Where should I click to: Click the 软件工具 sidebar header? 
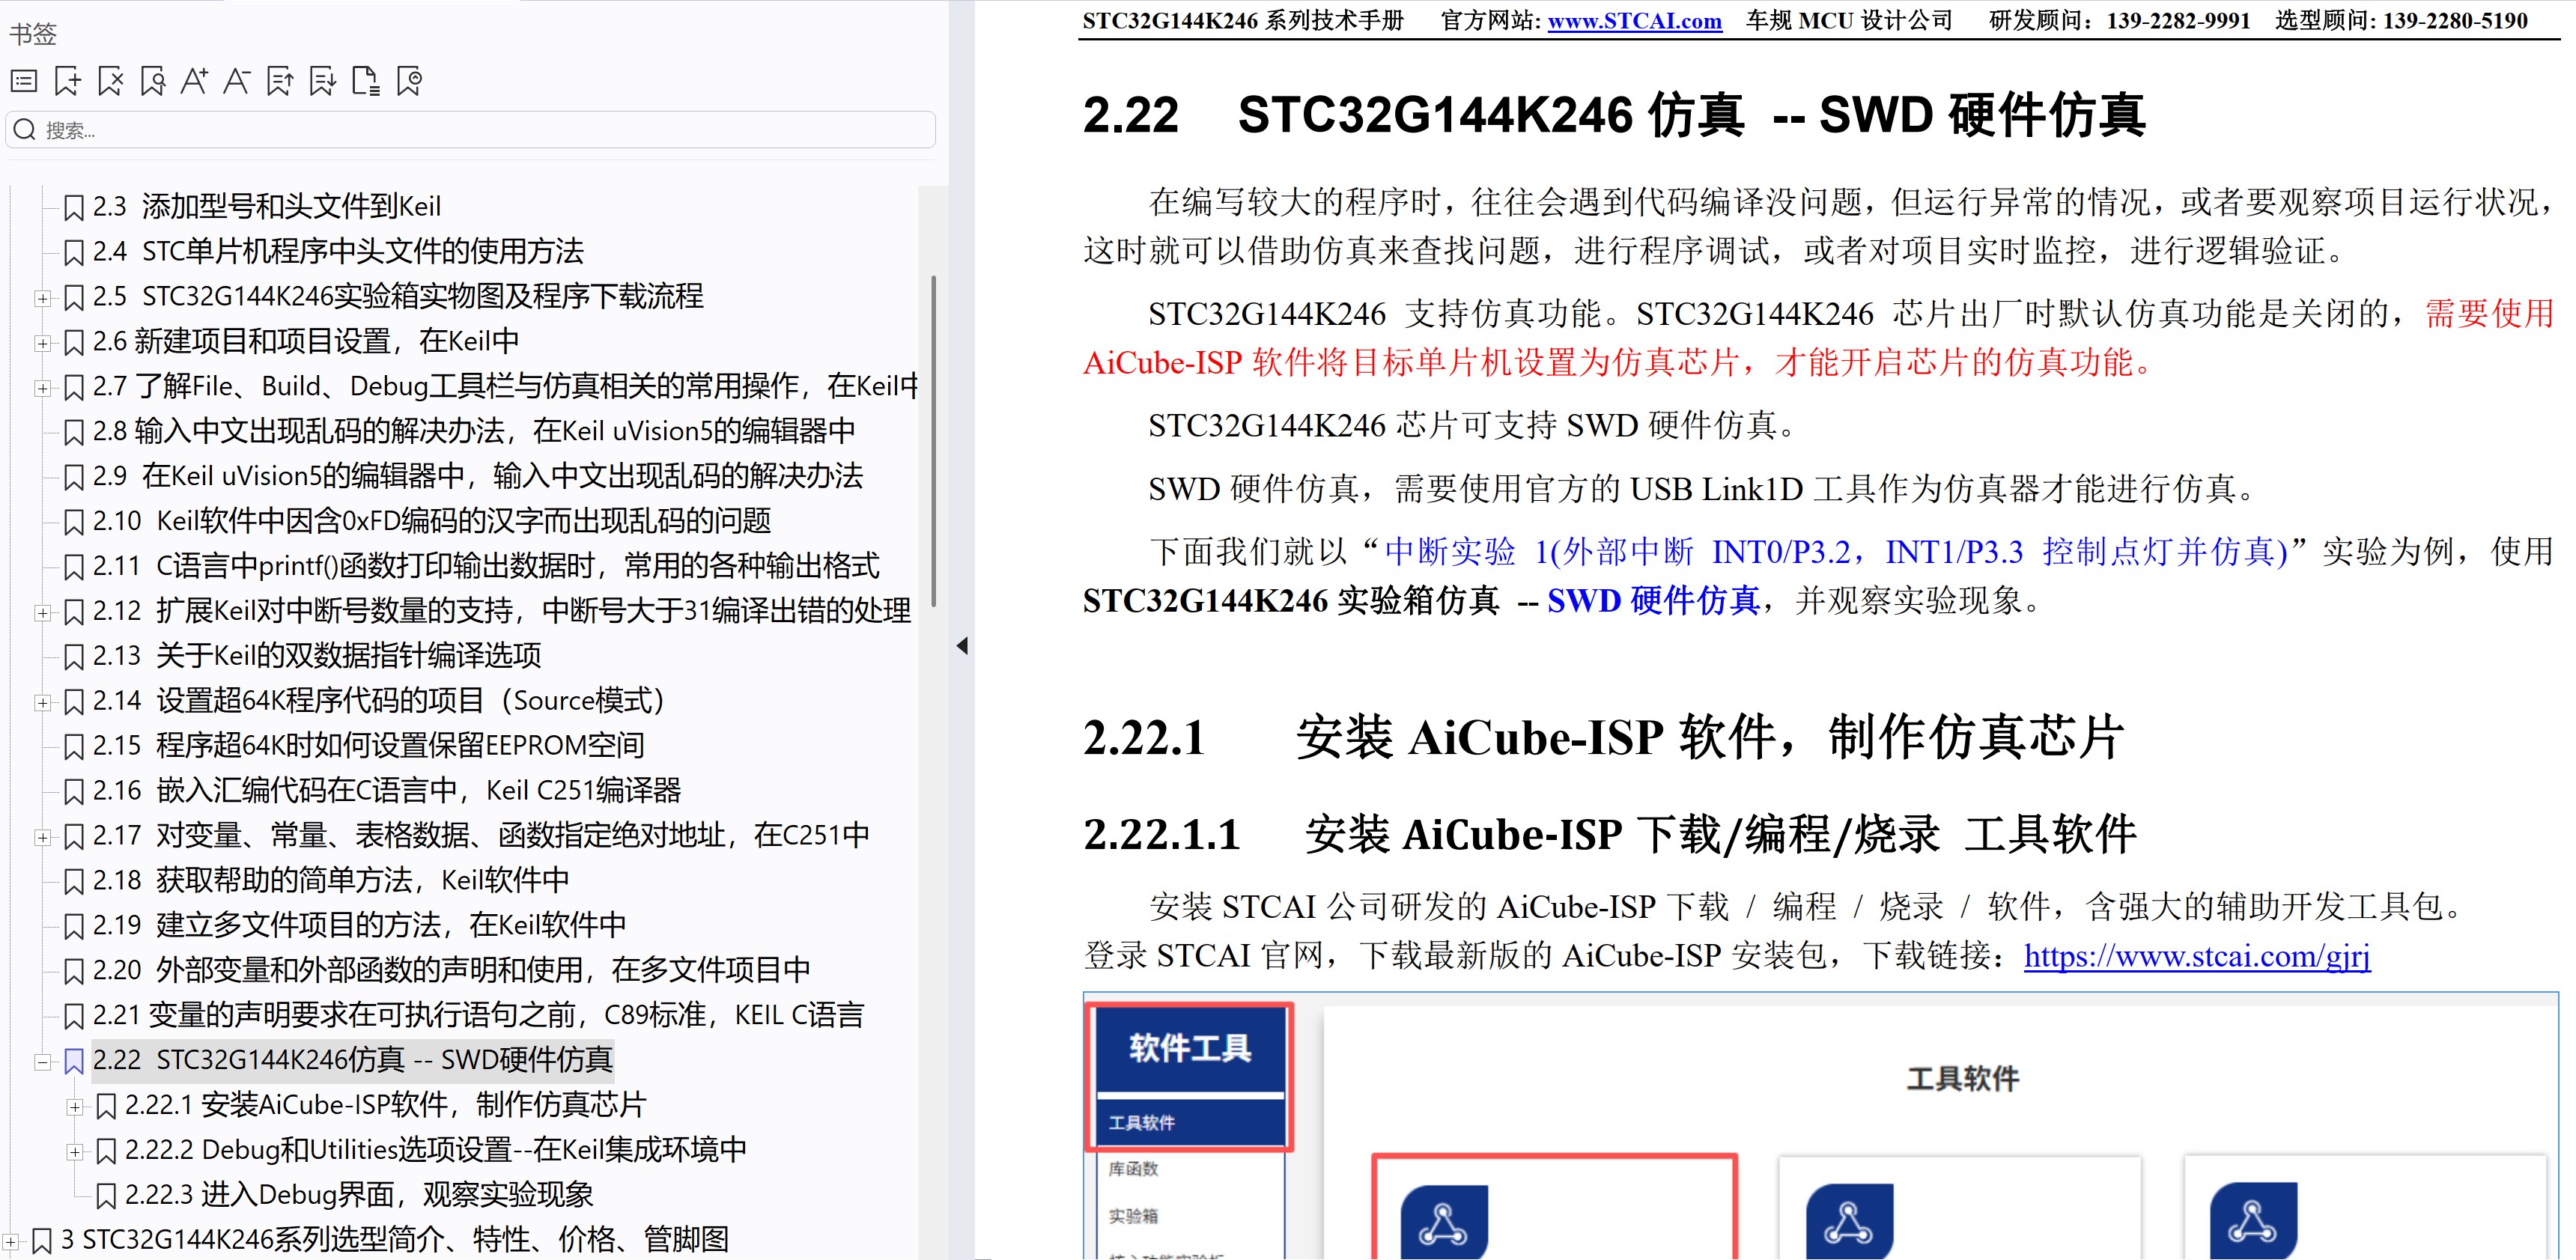point(1190,1048)
